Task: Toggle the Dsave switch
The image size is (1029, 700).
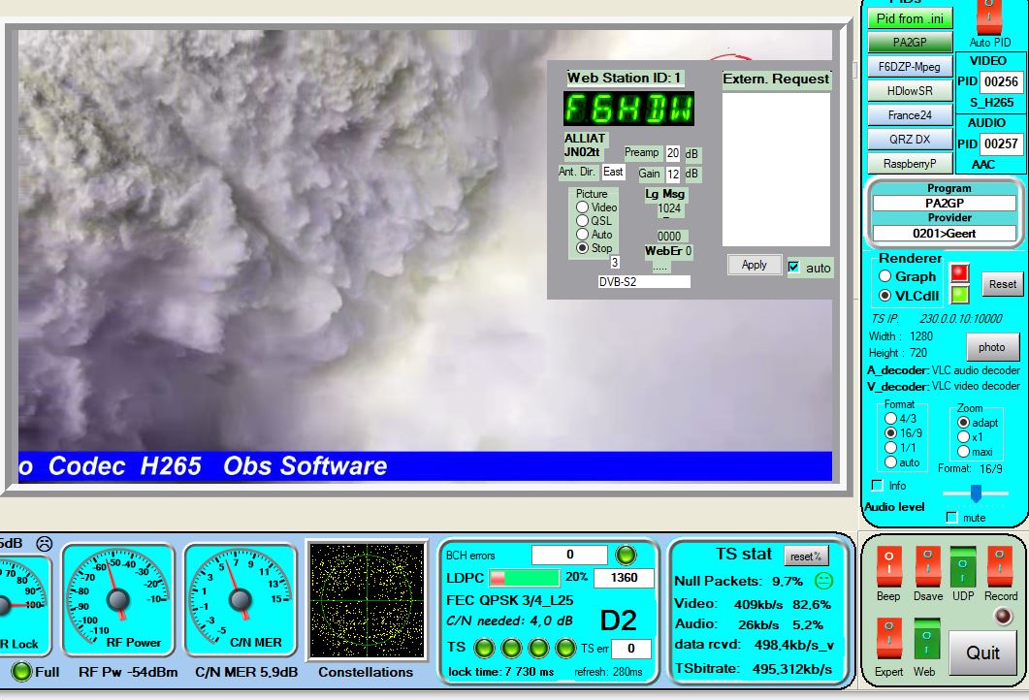Action: [x=927, y=565]
